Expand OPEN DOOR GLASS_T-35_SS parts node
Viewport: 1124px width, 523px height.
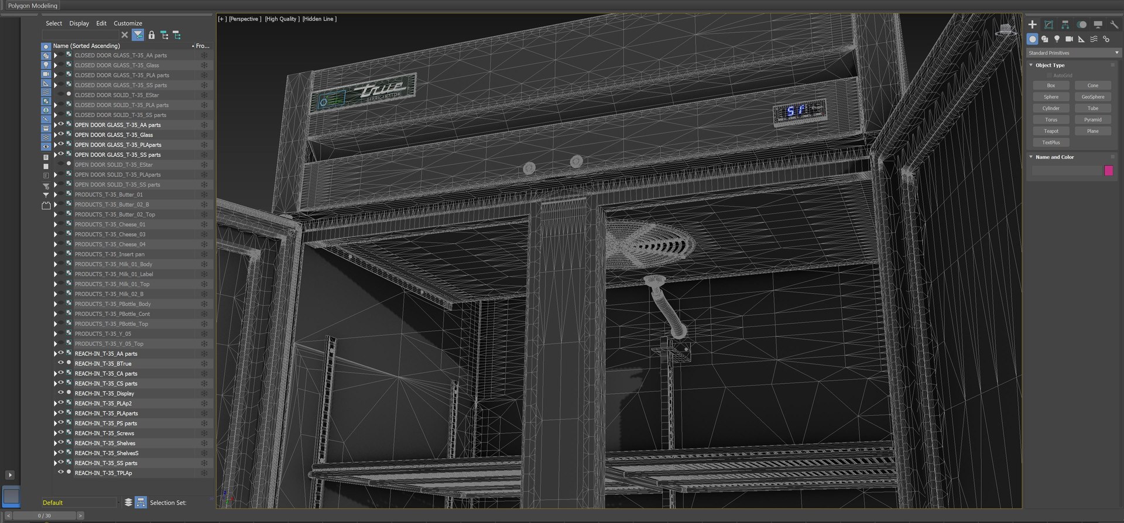(x=56, y=154)
